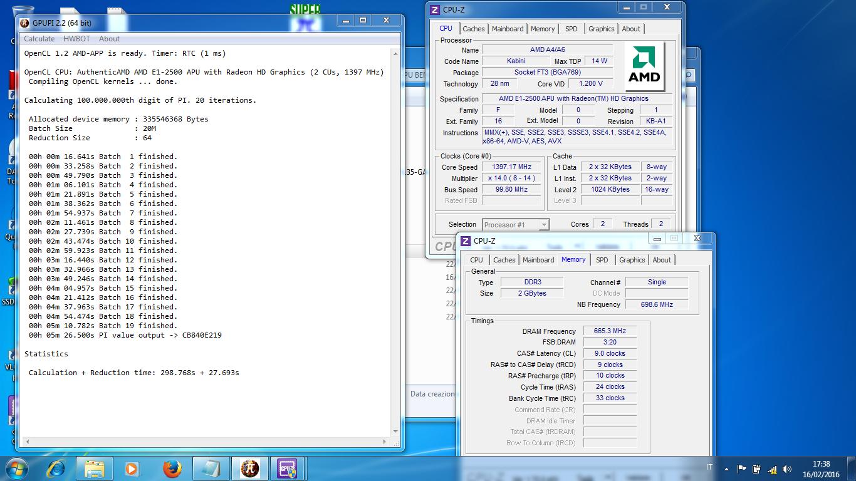Image resolution: width=856 pixels, height=481 pixels.
Task: Click the GPUPI horizontal scrollbar right arrow
Action: point(385,442)
